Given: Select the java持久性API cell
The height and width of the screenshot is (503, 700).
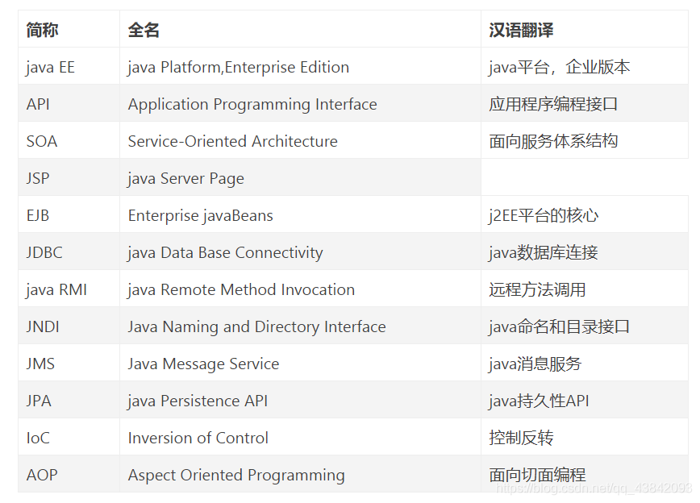Looking at the screenshot, I should coord(585,400).
